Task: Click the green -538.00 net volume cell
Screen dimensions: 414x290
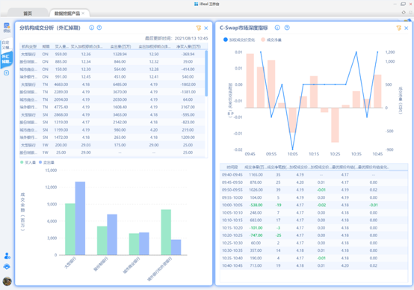Action: (x=256, y=206)
